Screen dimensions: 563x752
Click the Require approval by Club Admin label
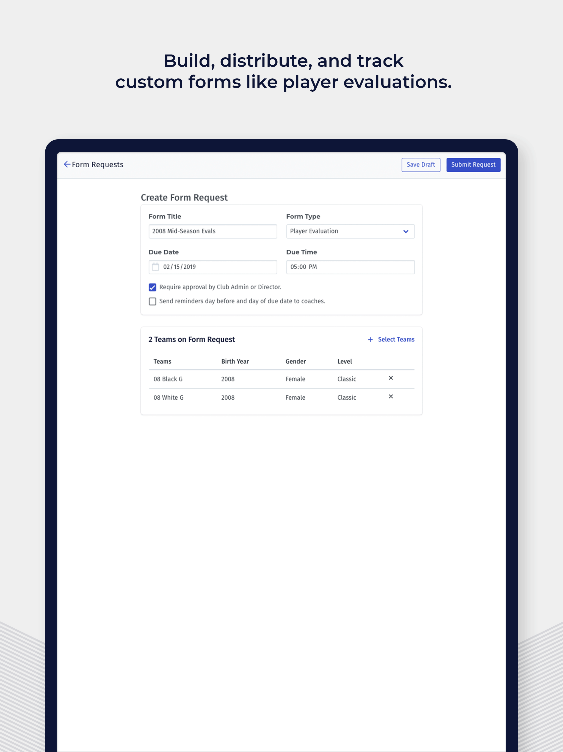click(x=220, y=287)
